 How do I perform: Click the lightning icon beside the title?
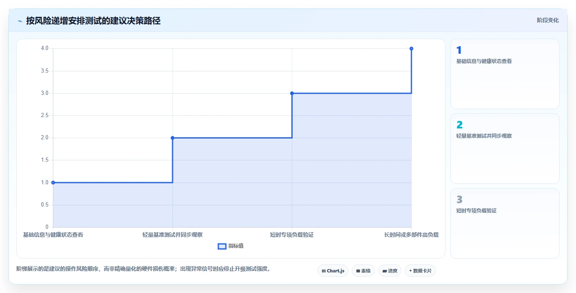click(x=20, y=21)
